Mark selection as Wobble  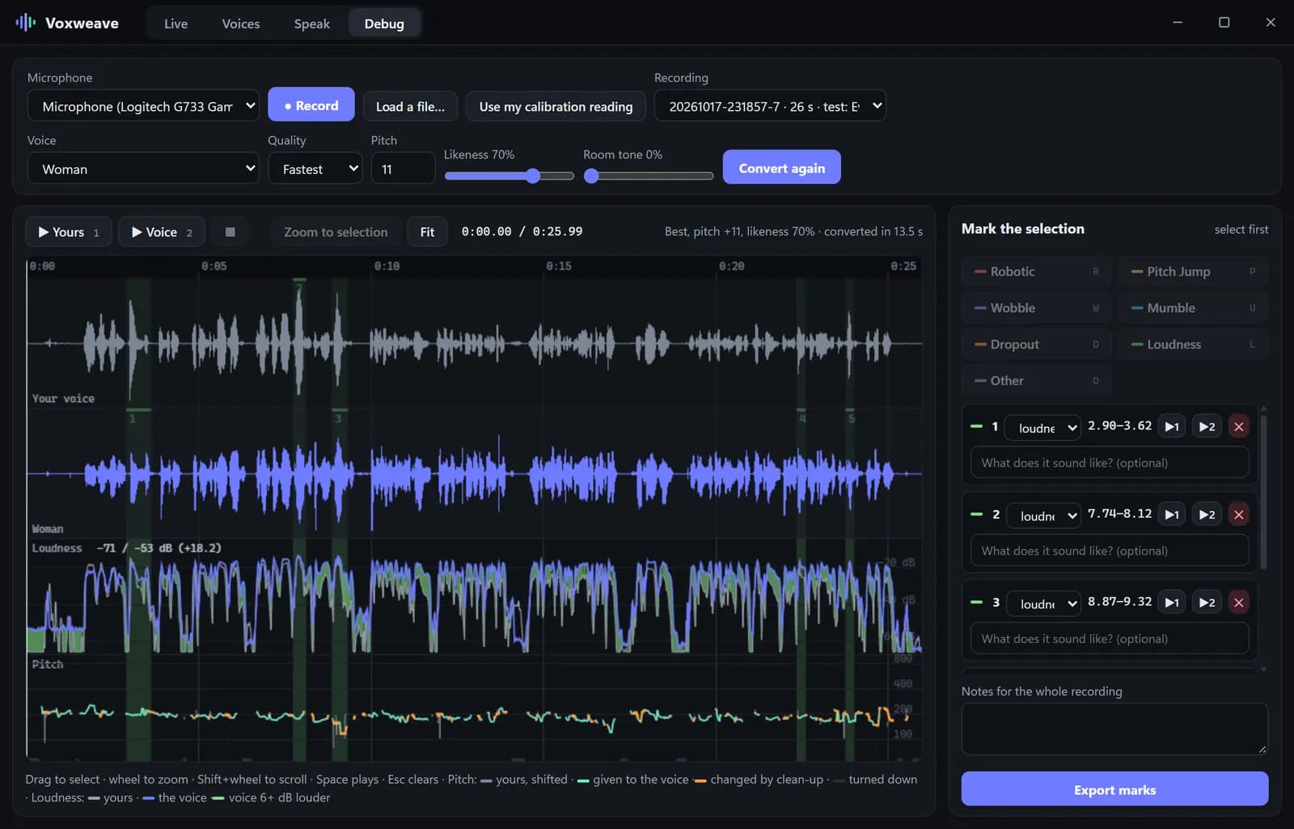[x=1037, y=308]
